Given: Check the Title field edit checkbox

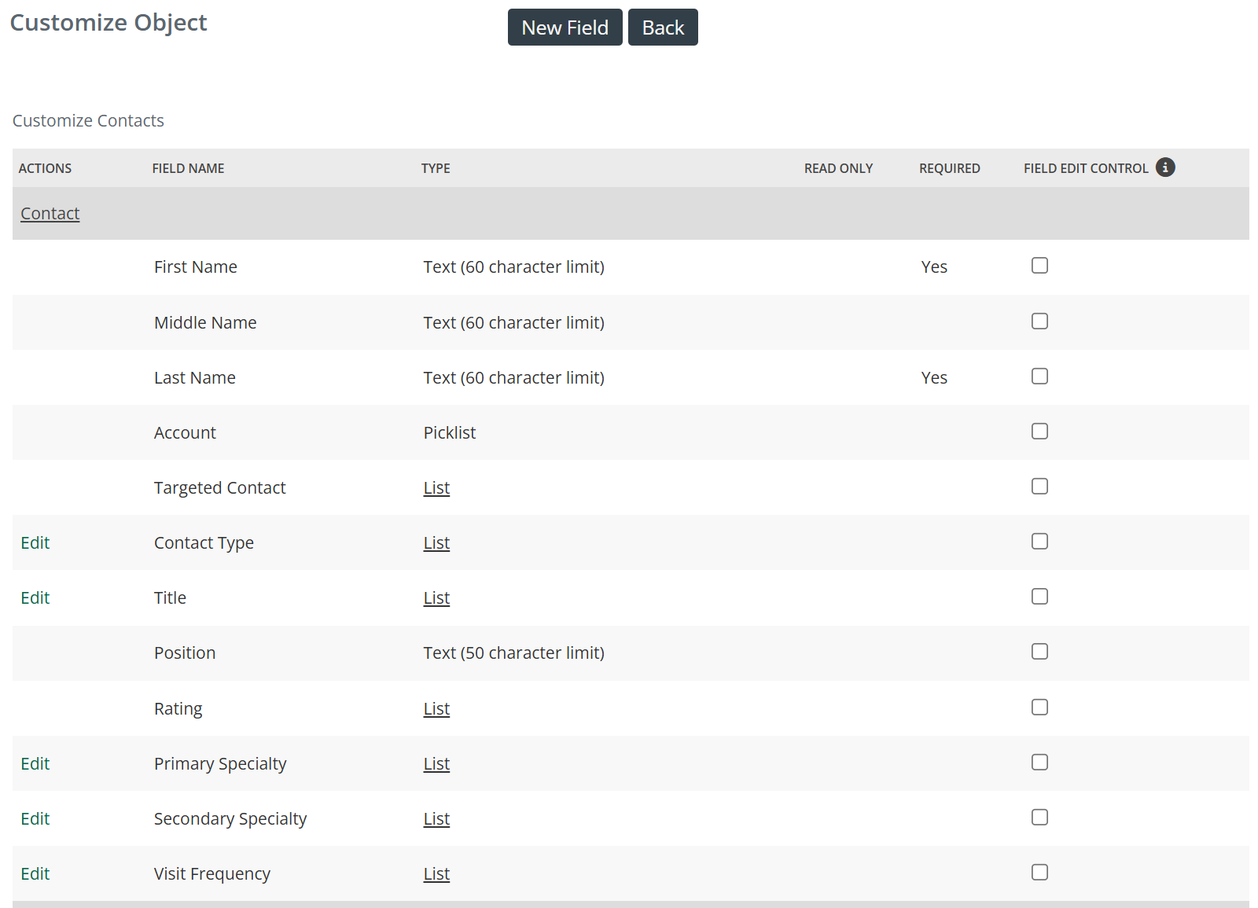Looking at the screenshot, I should point(1039,596).
